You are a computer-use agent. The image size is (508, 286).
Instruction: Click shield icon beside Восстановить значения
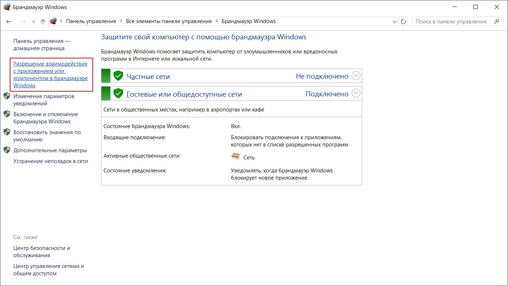pos(7,132)
